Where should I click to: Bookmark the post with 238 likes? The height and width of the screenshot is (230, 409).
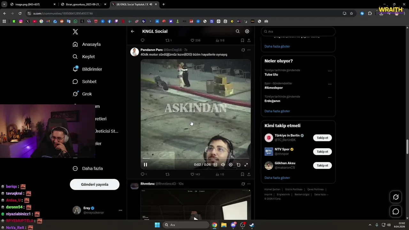243,40
